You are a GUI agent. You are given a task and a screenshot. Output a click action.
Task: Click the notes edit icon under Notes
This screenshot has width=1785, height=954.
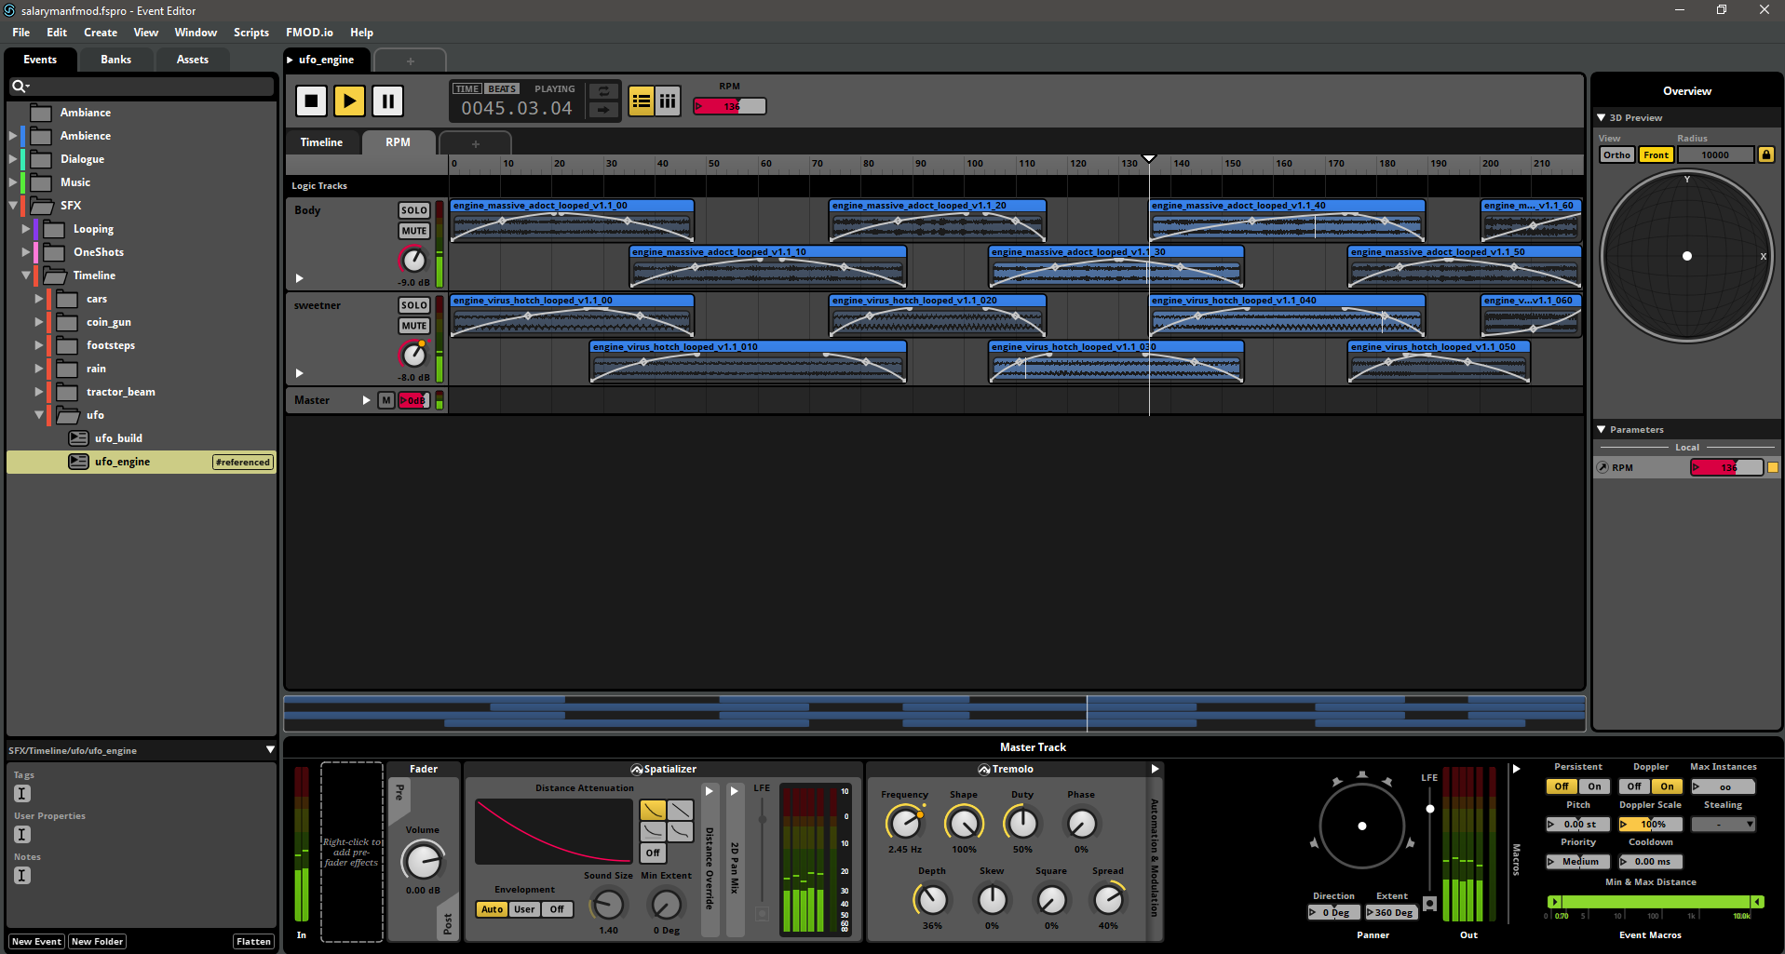pyautogui.click(x=22, y=875)
